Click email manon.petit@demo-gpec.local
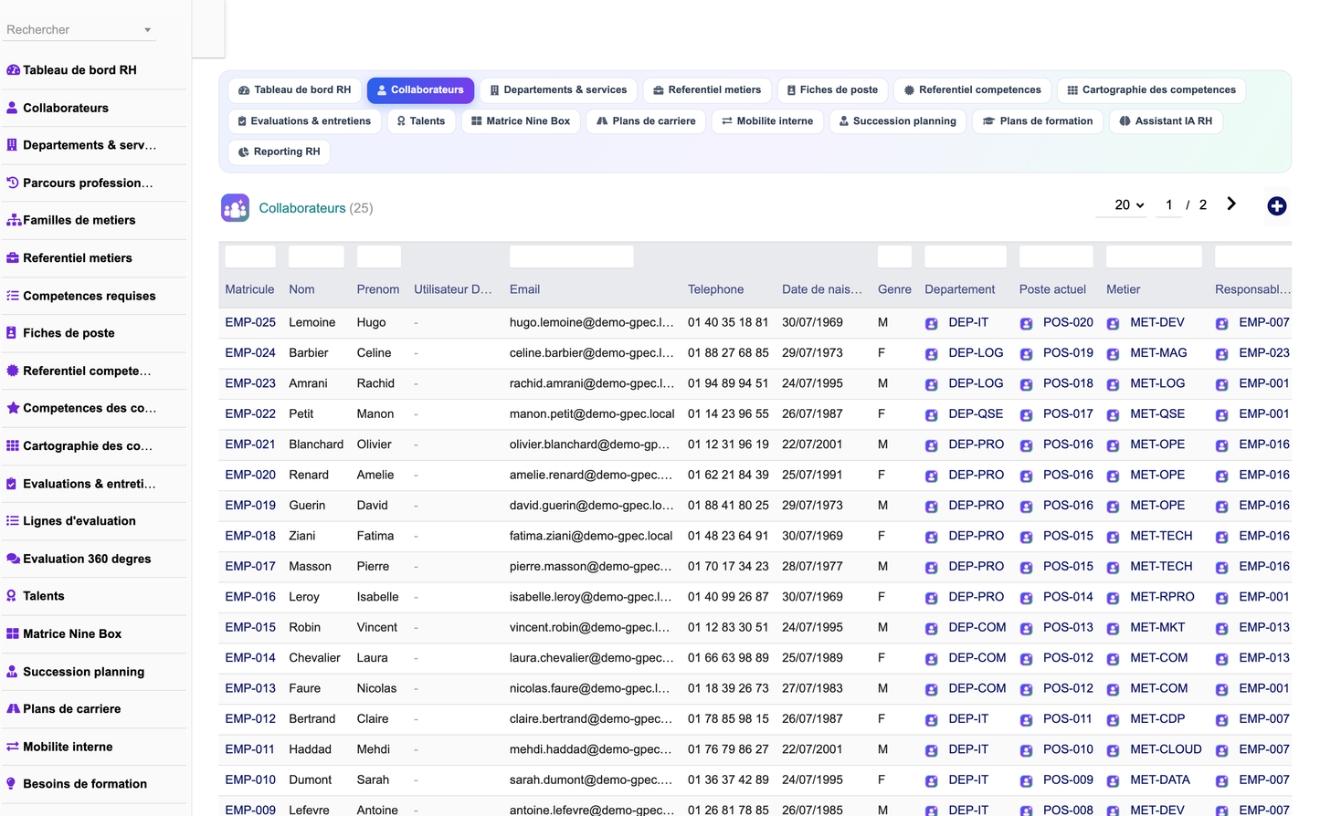Screen dimensions: 1320x816 pos(592,414)
